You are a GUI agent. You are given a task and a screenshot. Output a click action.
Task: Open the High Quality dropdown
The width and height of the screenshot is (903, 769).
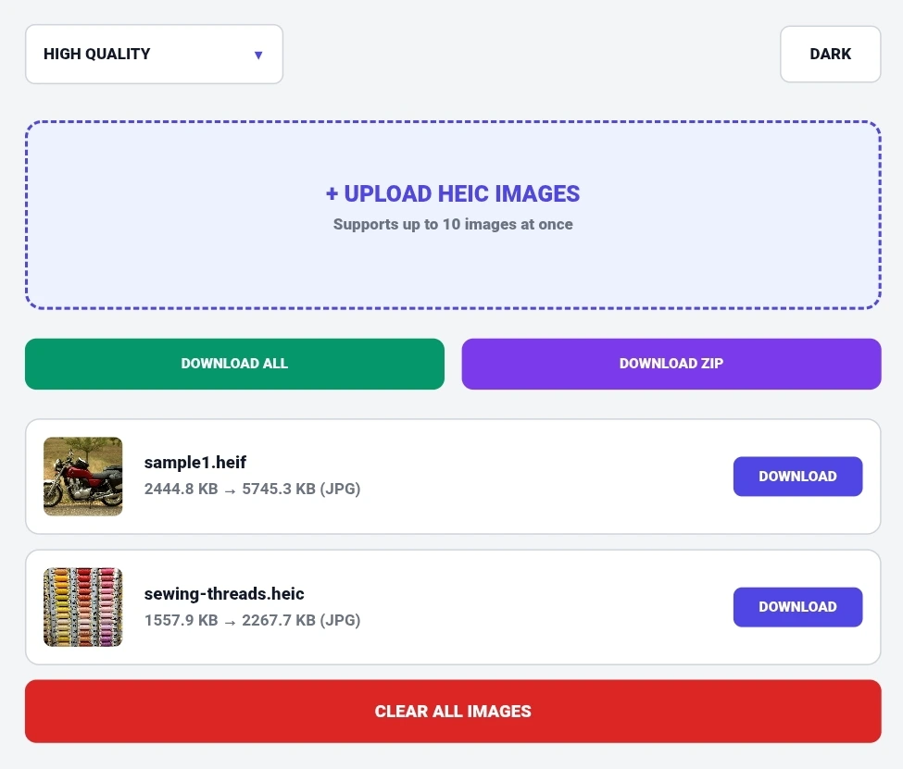click(154, 54)
